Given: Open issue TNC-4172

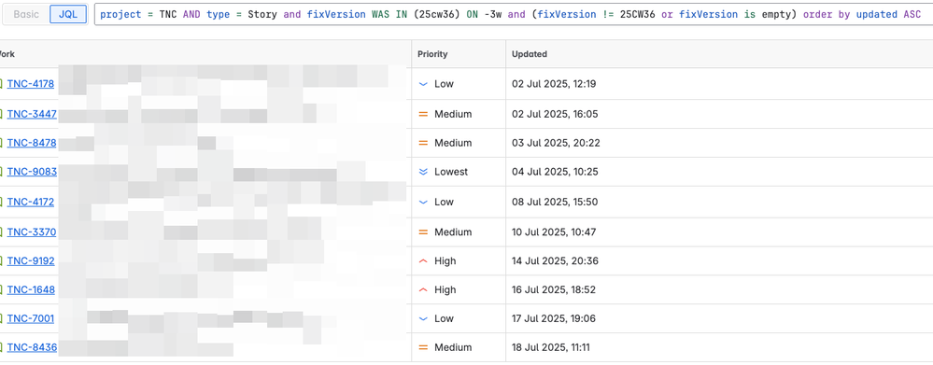Looking at the screenshot, I should click(30, 202).
